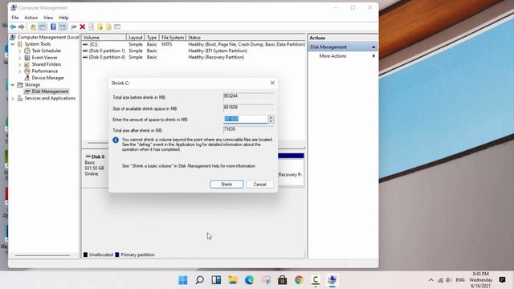Sort by the Volume column header
Viewport: 514px width, 289px height.
[104, 38]
